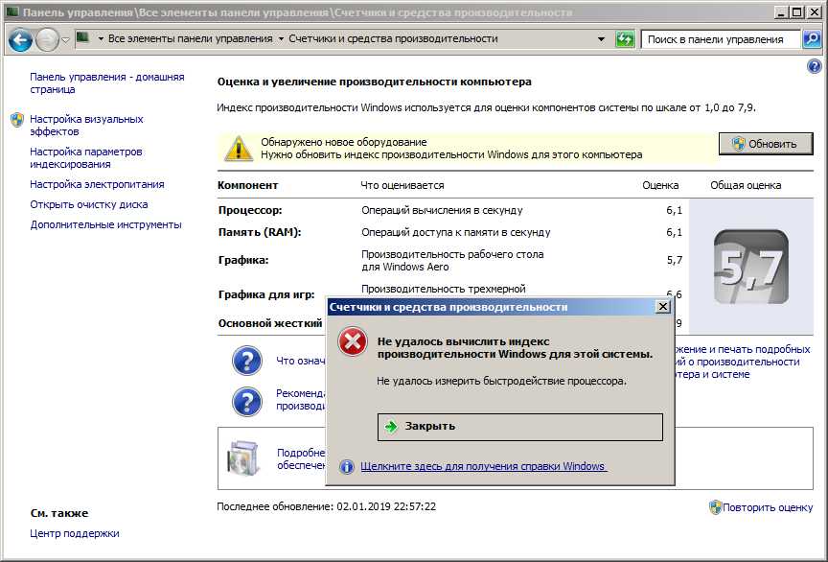Screen dimensions: 828x562
Task: Click 'Последнее обновление: 02.01.2019 22:57:22' text
Action: [x=327, y=506]
